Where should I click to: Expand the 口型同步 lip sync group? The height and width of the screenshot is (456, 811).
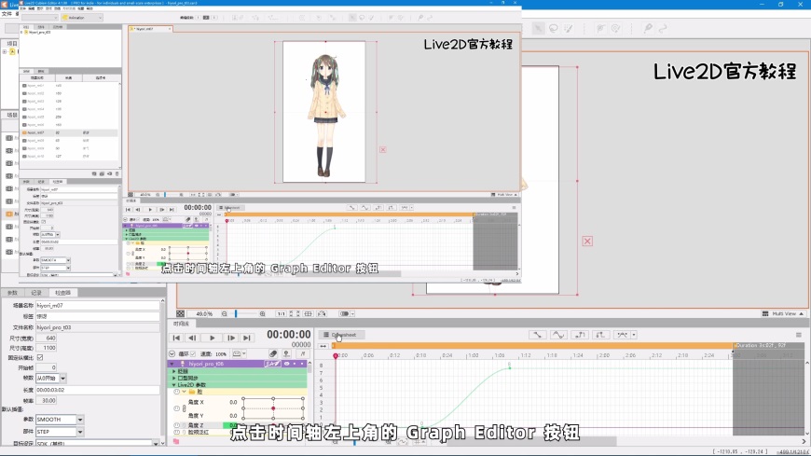(173, 379)
